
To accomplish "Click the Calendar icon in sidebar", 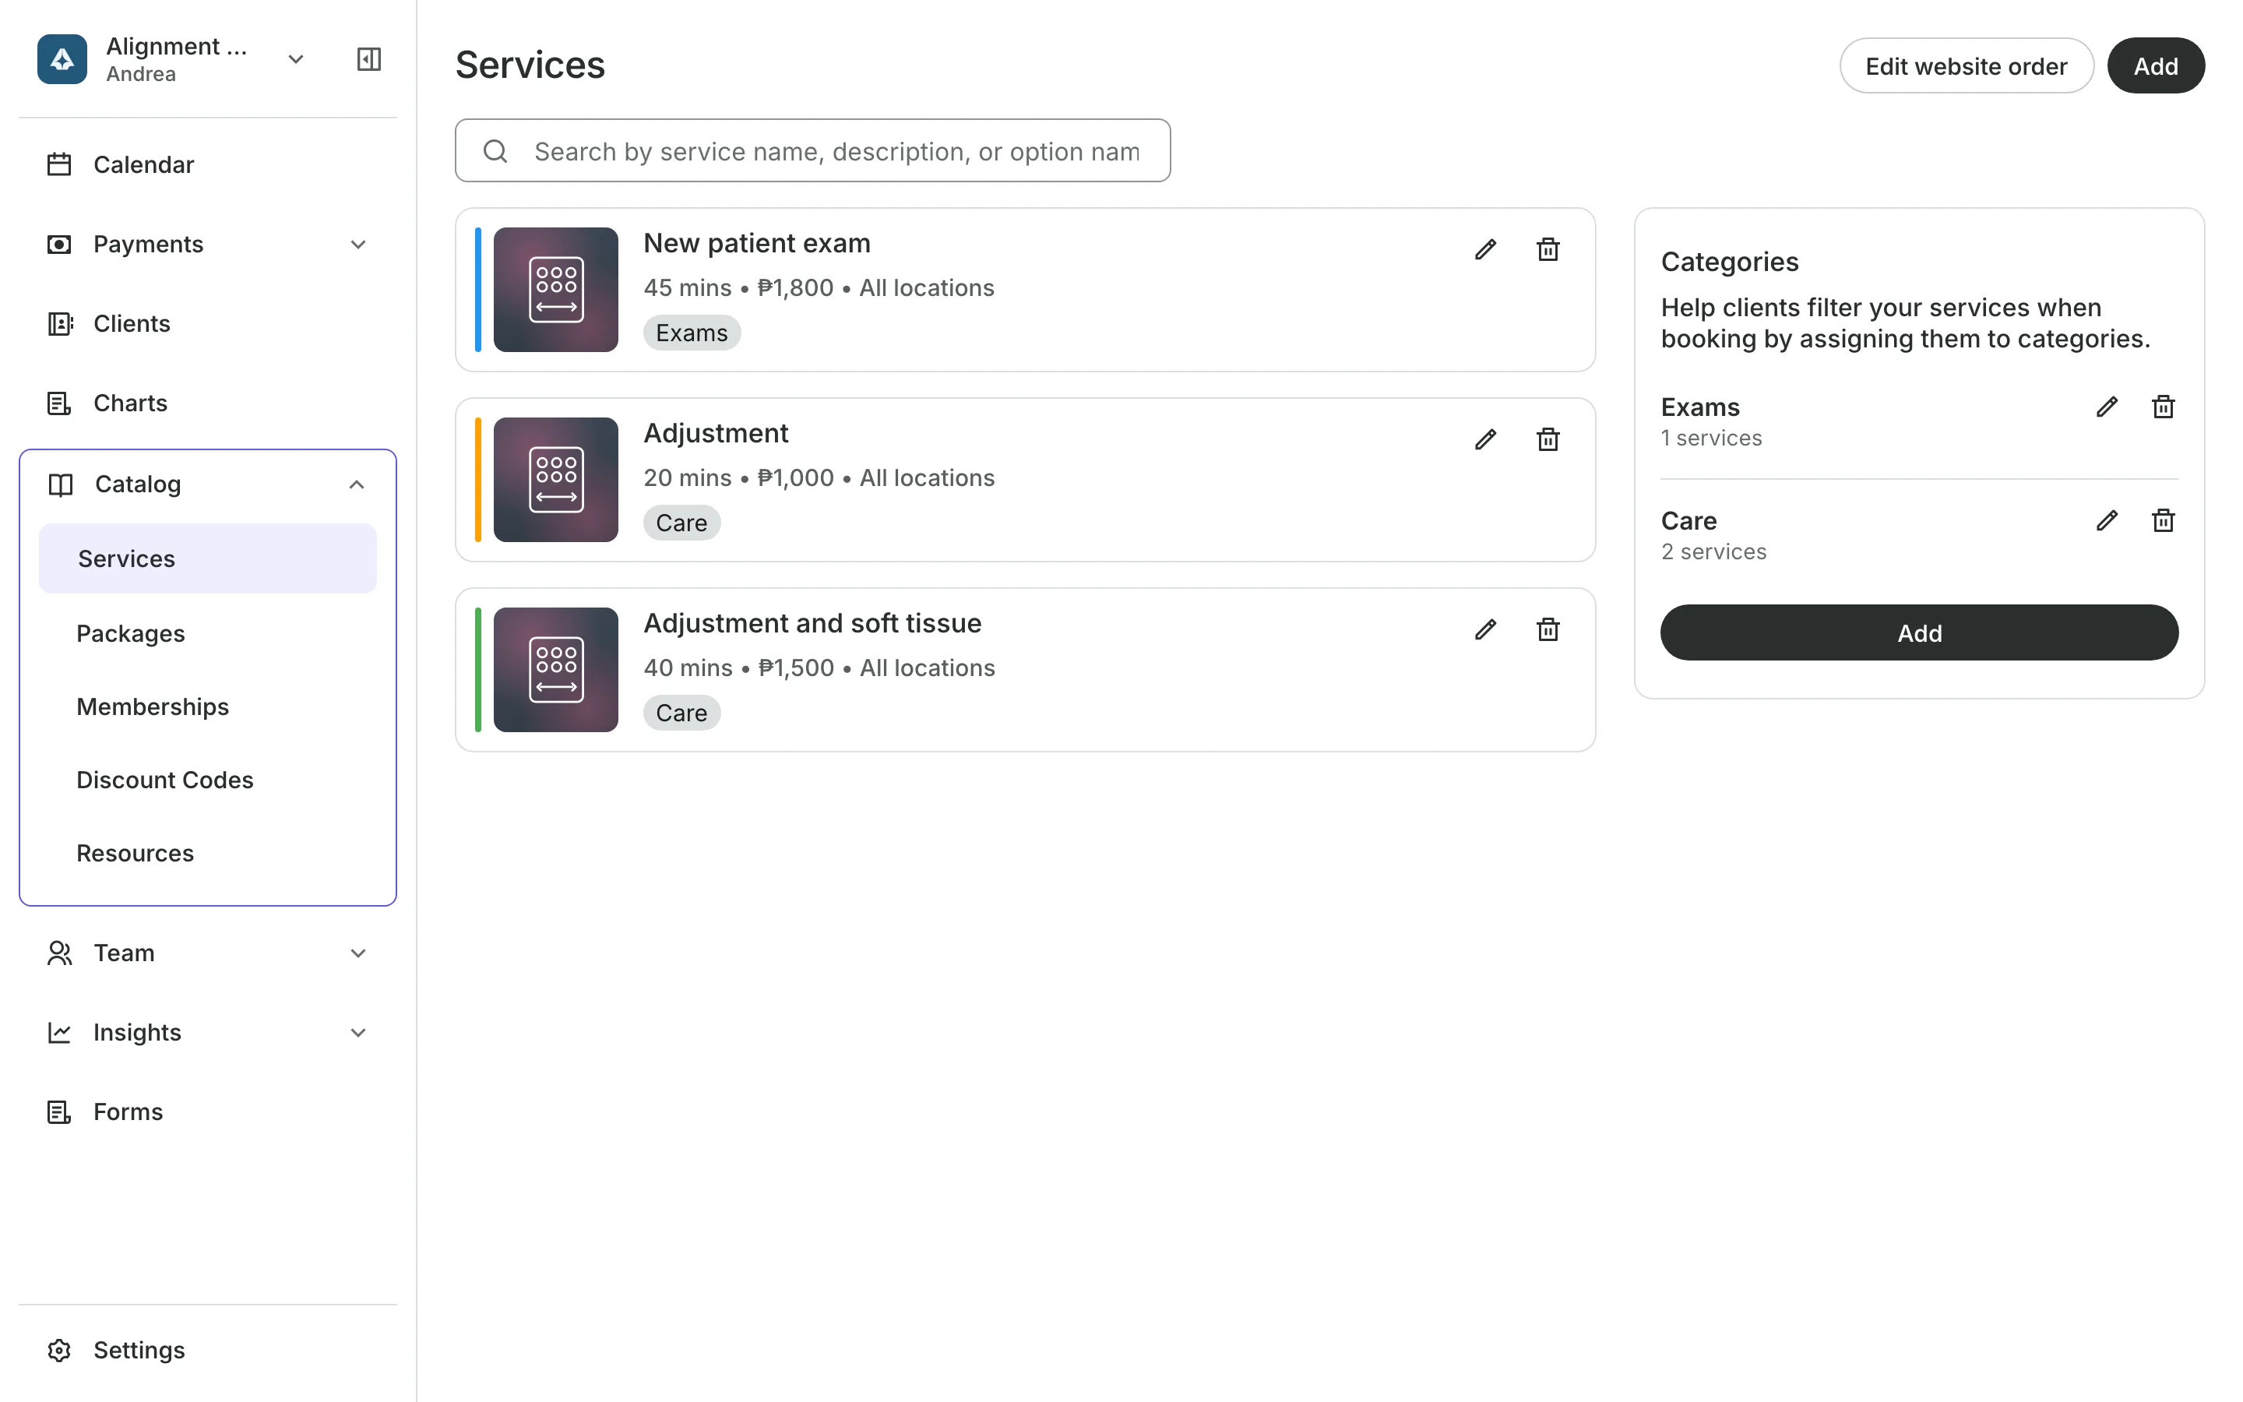I will [59, 165].
